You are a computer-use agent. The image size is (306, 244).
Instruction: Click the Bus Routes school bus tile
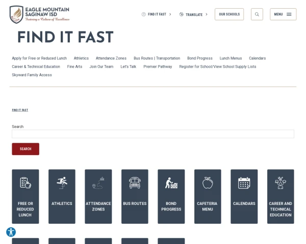(x=135, y=196)
